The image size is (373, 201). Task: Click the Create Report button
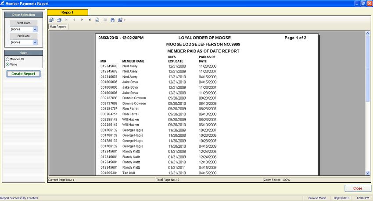coord(23,74)
